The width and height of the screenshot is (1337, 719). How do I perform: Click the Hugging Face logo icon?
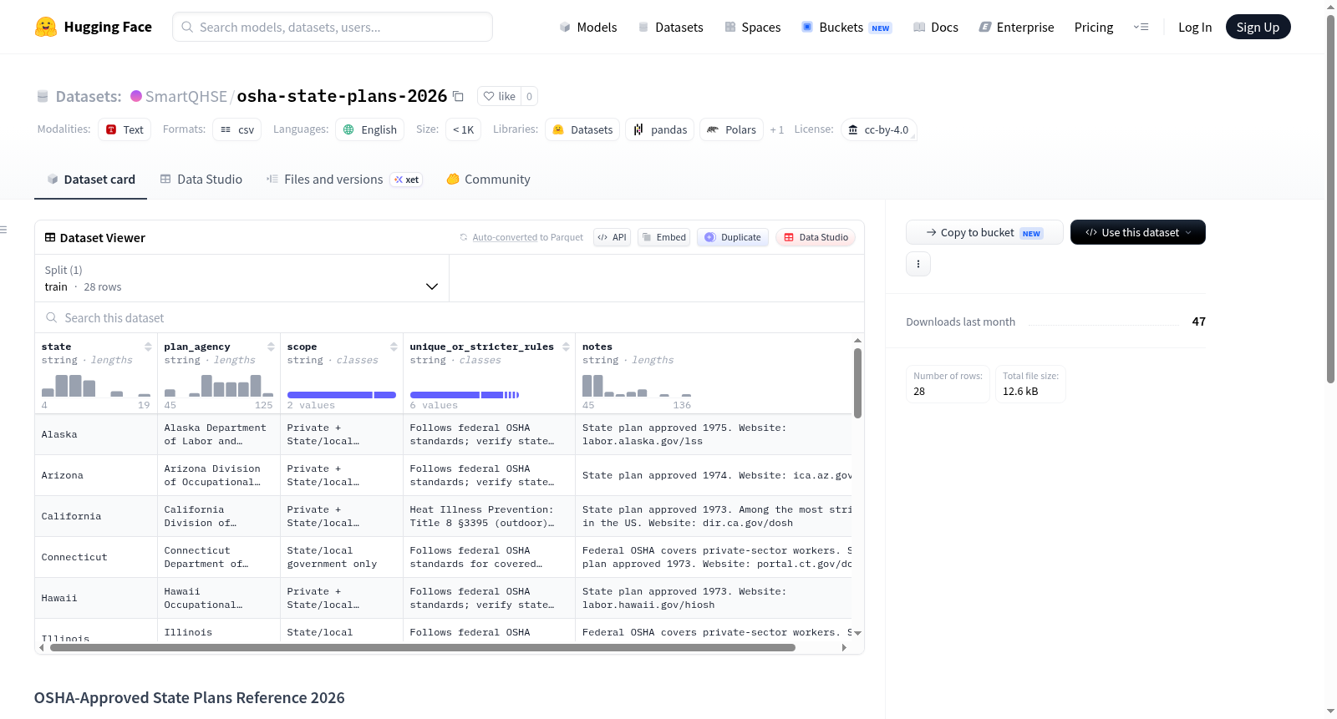tap(46, 27)
